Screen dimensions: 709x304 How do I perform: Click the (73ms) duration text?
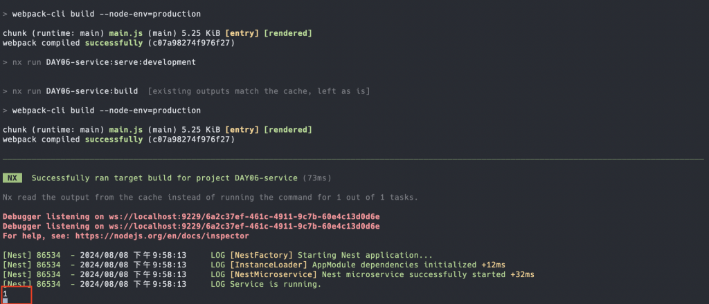317,178
